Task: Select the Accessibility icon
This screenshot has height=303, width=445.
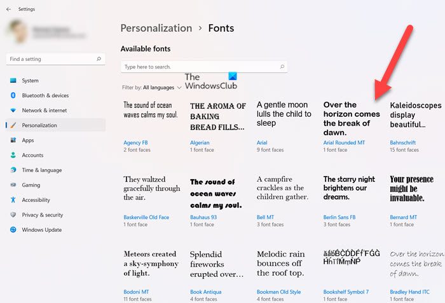Action: tap(13, 200)
